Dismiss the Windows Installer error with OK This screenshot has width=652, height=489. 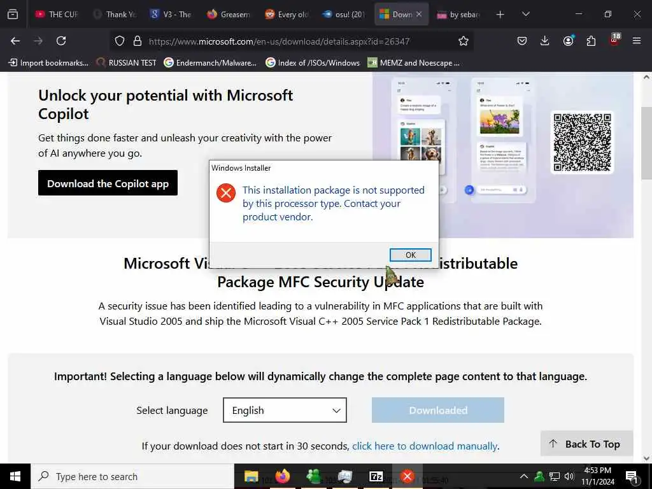coord(410,255)
